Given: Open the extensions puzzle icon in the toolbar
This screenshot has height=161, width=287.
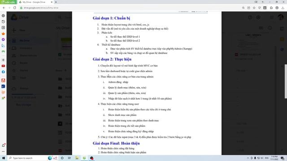Looking at the screenshot, I should [271, 8].
